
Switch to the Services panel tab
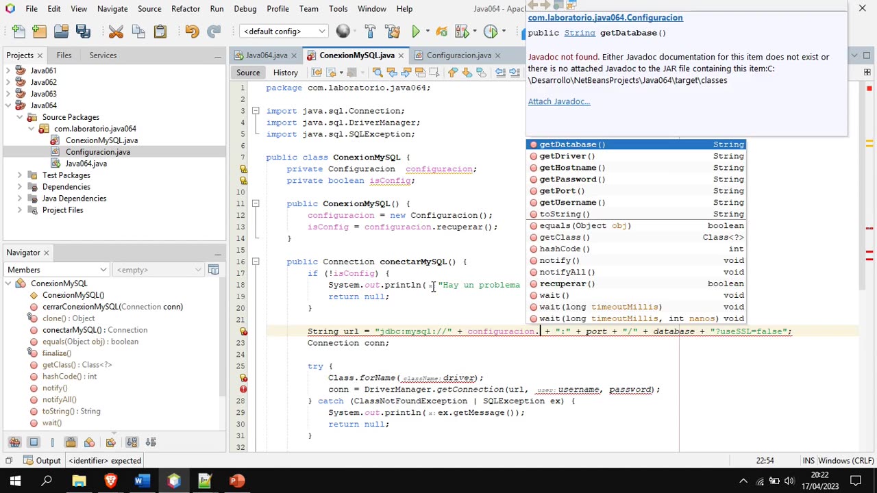tap(103, 55)
